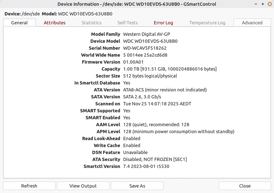Click the Device Information title bar

click(x=137, y=4)
